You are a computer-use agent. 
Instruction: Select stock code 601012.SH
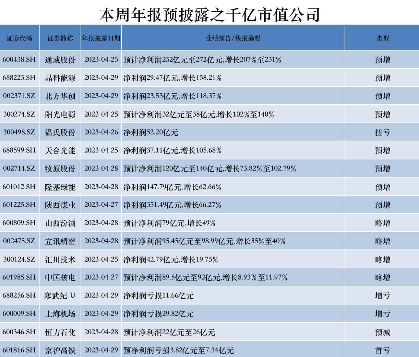coord(19,187)
